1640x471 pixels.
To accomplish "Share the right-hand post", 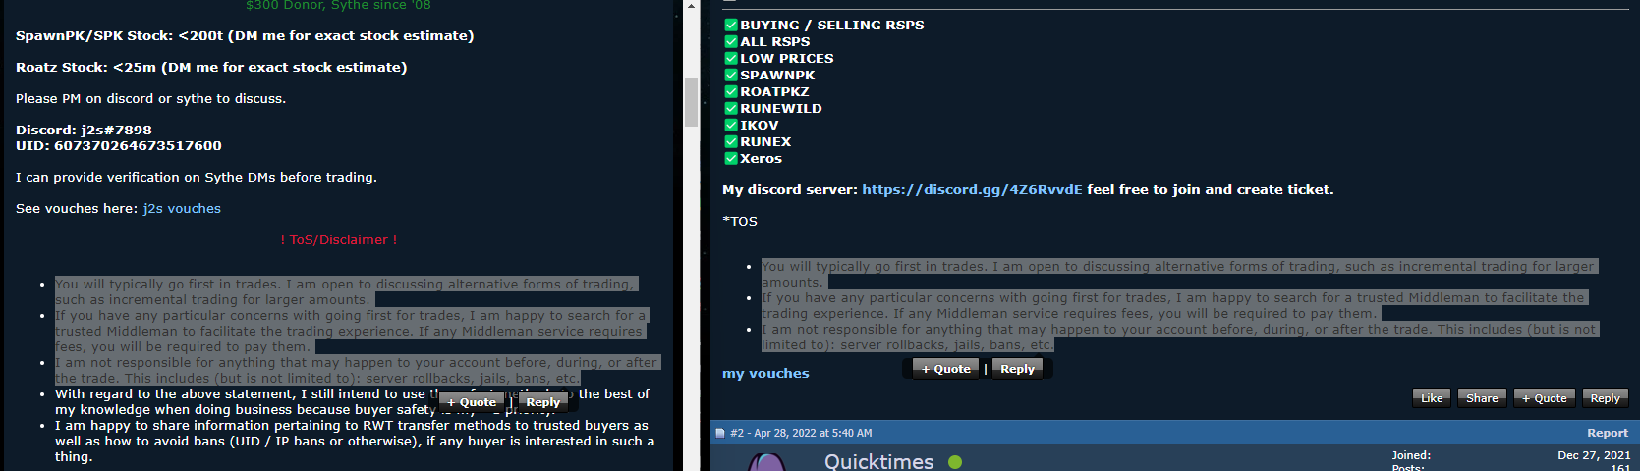I will [1482, 398].
